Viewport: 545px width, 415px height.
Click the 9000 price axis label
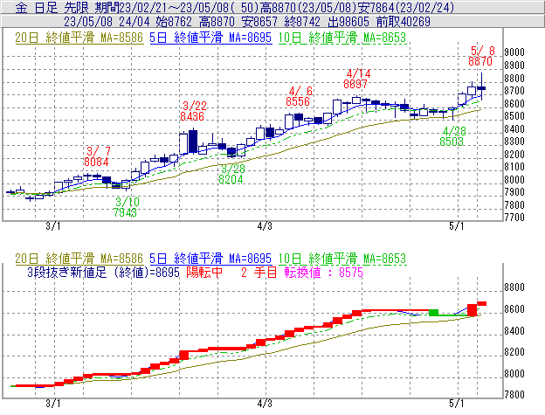(514, 52)
